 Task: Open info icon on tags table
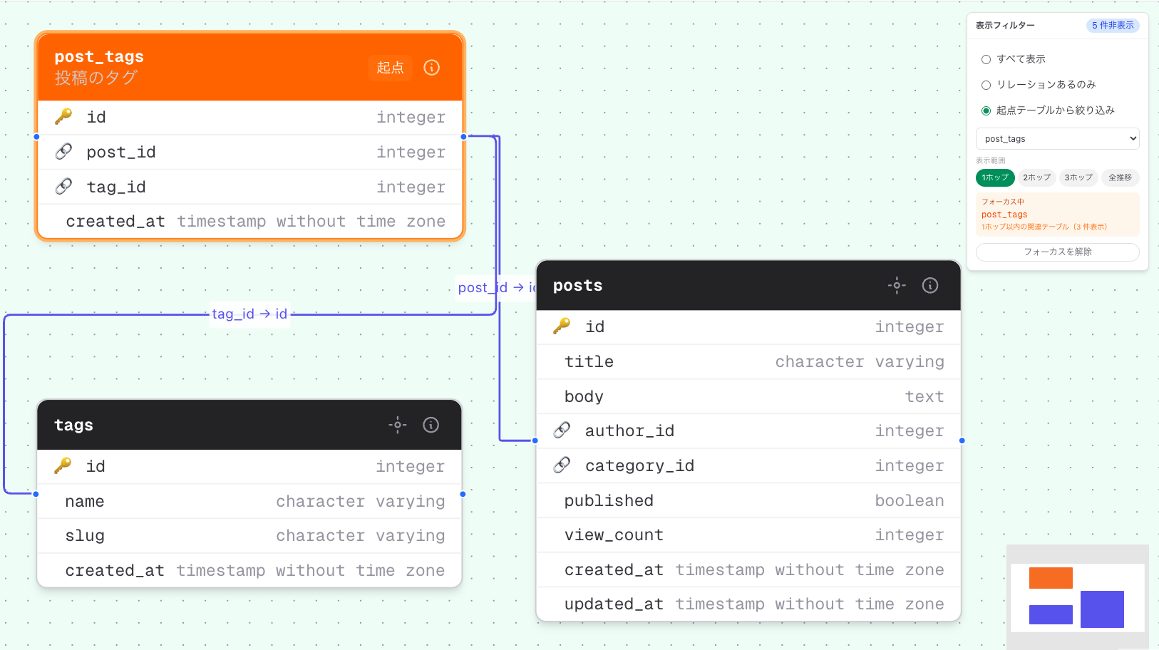pos(431,425)
